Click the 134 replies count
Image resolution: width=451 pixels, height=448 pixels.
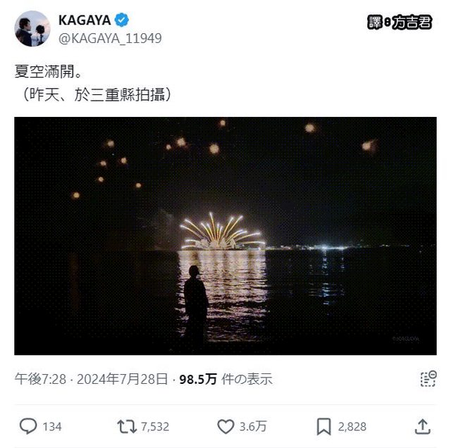point(52,426)
